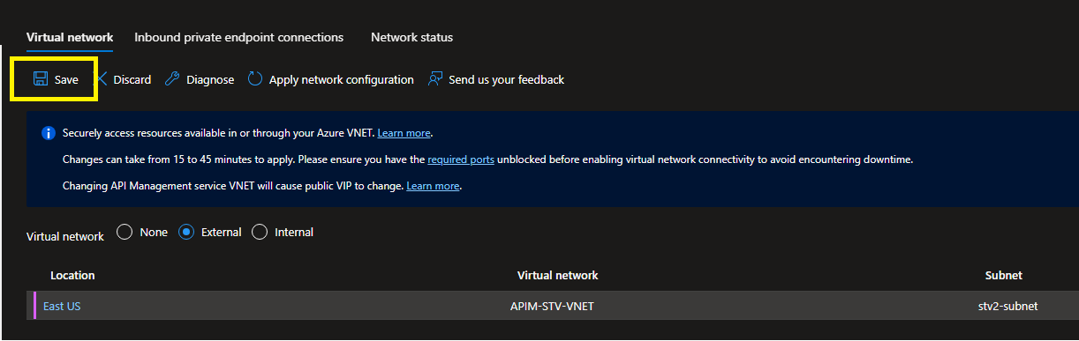This screenshot has width=1079, height=341.
Task: Switch to the Virtual network tab
Action: [x=70, y=37]
